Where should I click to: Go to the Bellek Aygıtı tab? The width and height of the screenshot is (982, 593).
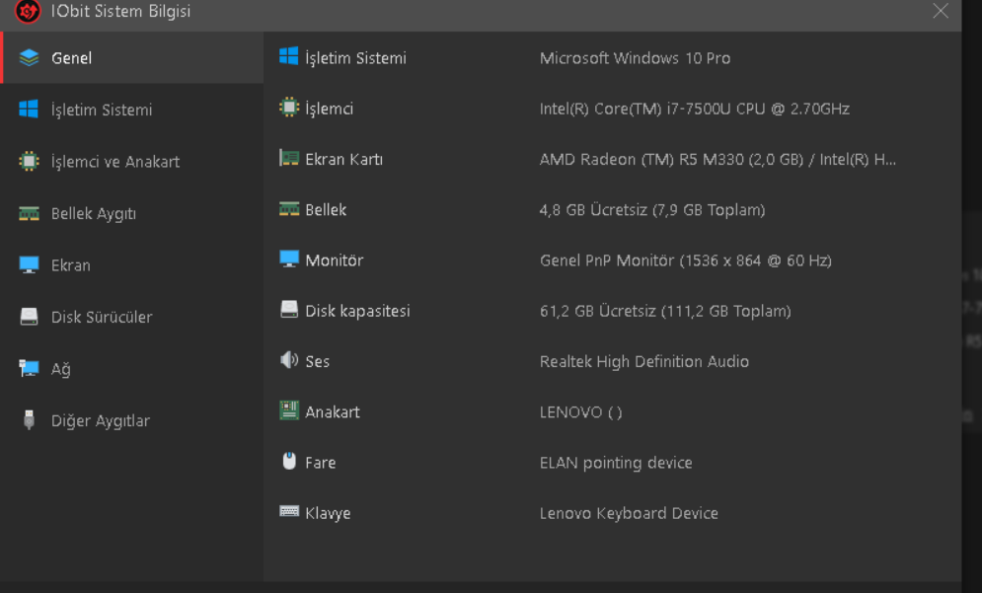click(94, 213)
